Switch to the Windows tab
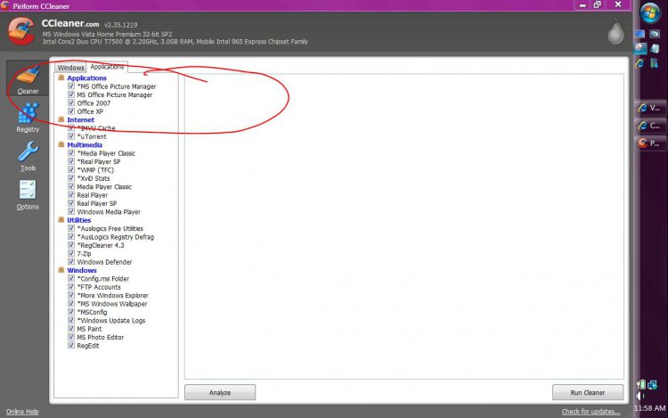This screenshot has height=418, width=668. 70,68
